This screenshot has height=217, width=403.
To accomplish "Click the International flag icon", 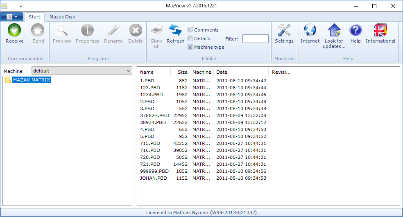I will pyautogui.click(x=380, y=30).
